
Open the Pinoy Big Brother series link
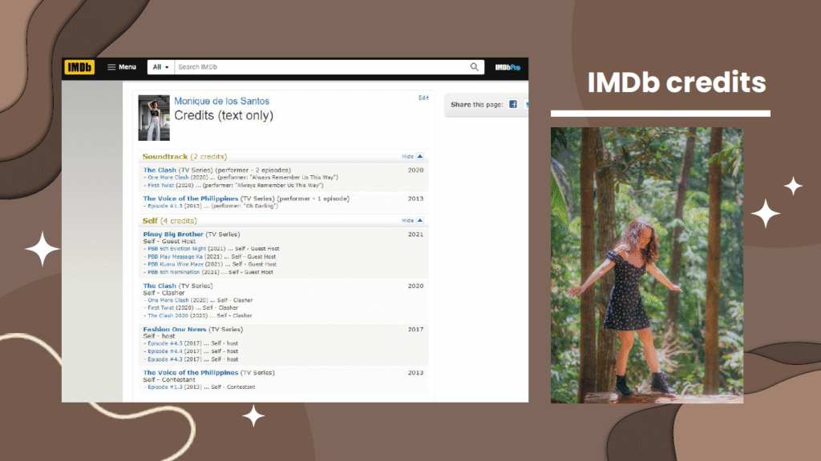point(173,235)
